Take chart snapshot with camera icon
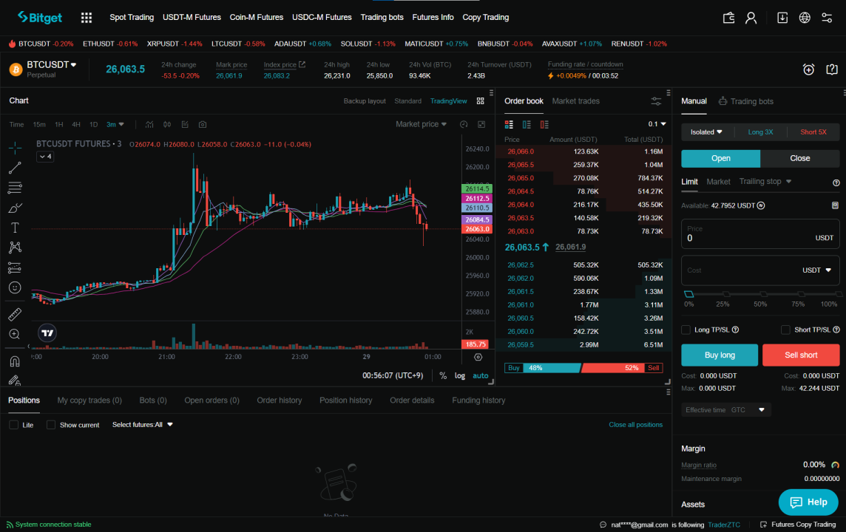Viewport: 846px width, 532px height. pos(203,125)
